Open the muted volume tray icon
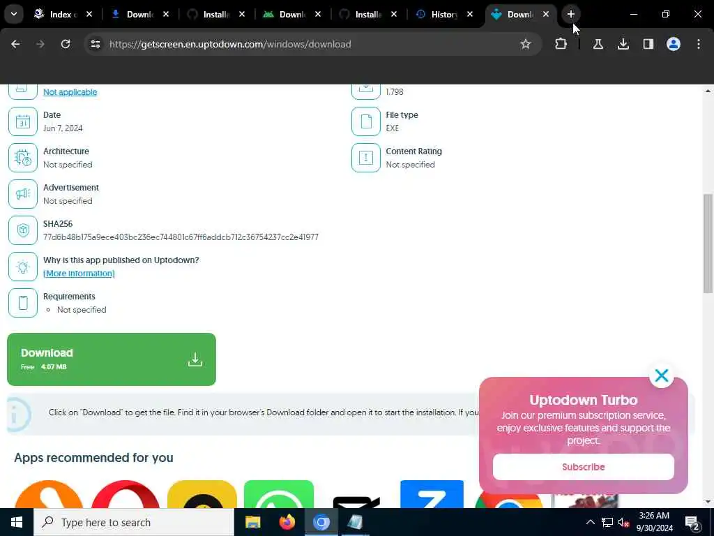Screen dimensions: 714x536 tap(623, 522)
